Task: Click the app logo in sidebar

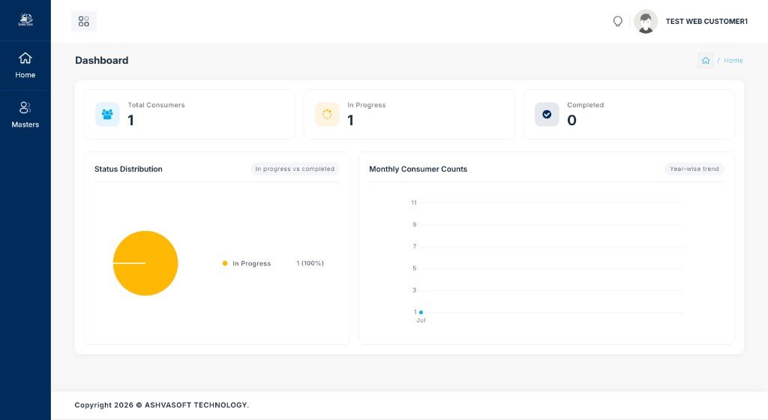Action: (x=25, y=20)
